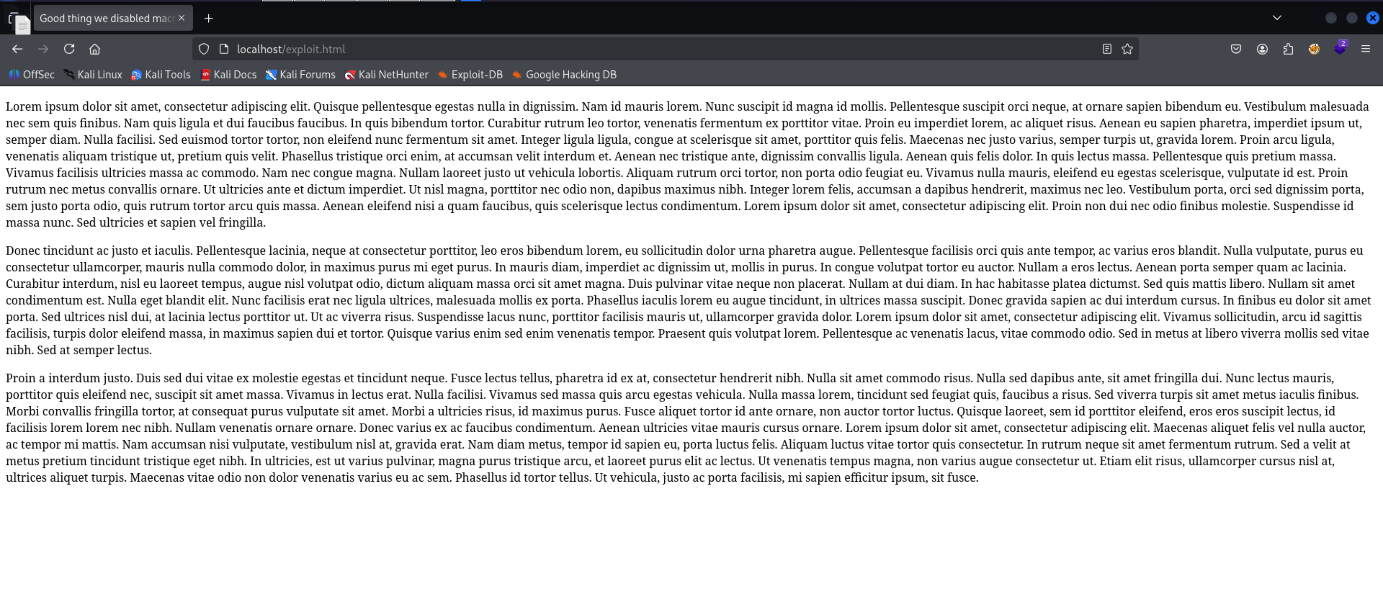1383x601 pixels.
Task: Click the localhost/exploit.html address bar
Action: (644, 49)
